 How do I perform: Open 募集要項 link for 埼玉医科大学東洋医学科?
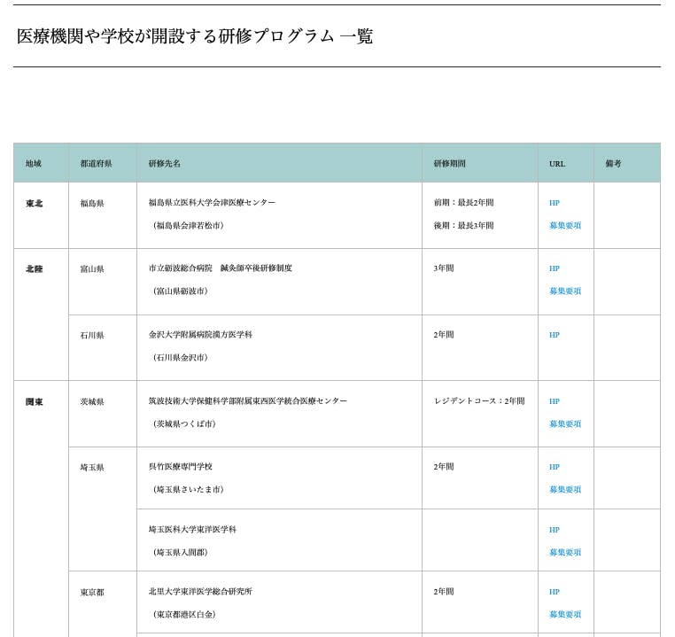point(565,553)
